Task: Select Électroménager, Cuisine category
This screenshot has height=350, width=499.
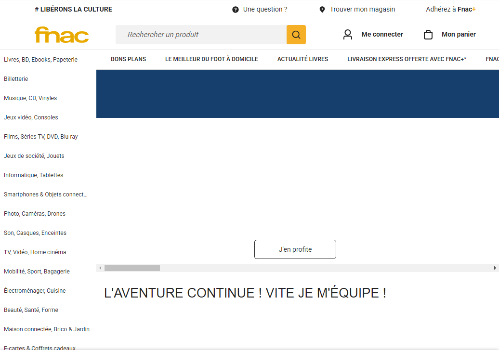Action: tap(35, 290)
